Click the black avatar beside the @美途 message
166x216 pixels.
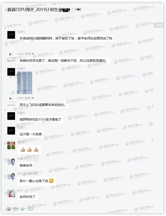(x=11, y=35)
